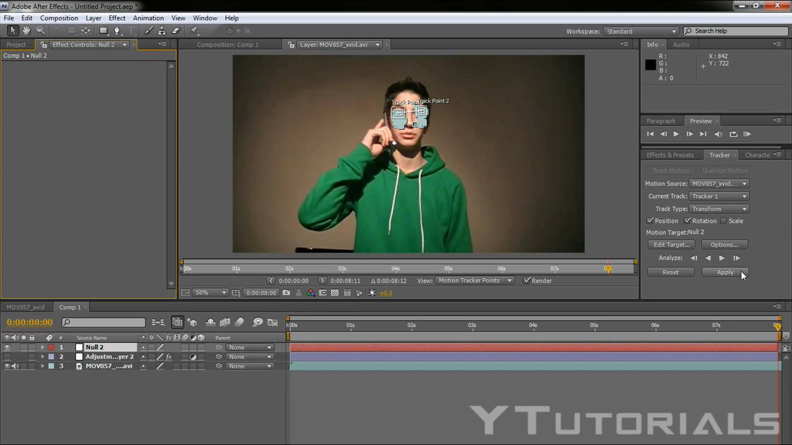
Task: Click the Apply button in Tracker
Action: (725, 272)
